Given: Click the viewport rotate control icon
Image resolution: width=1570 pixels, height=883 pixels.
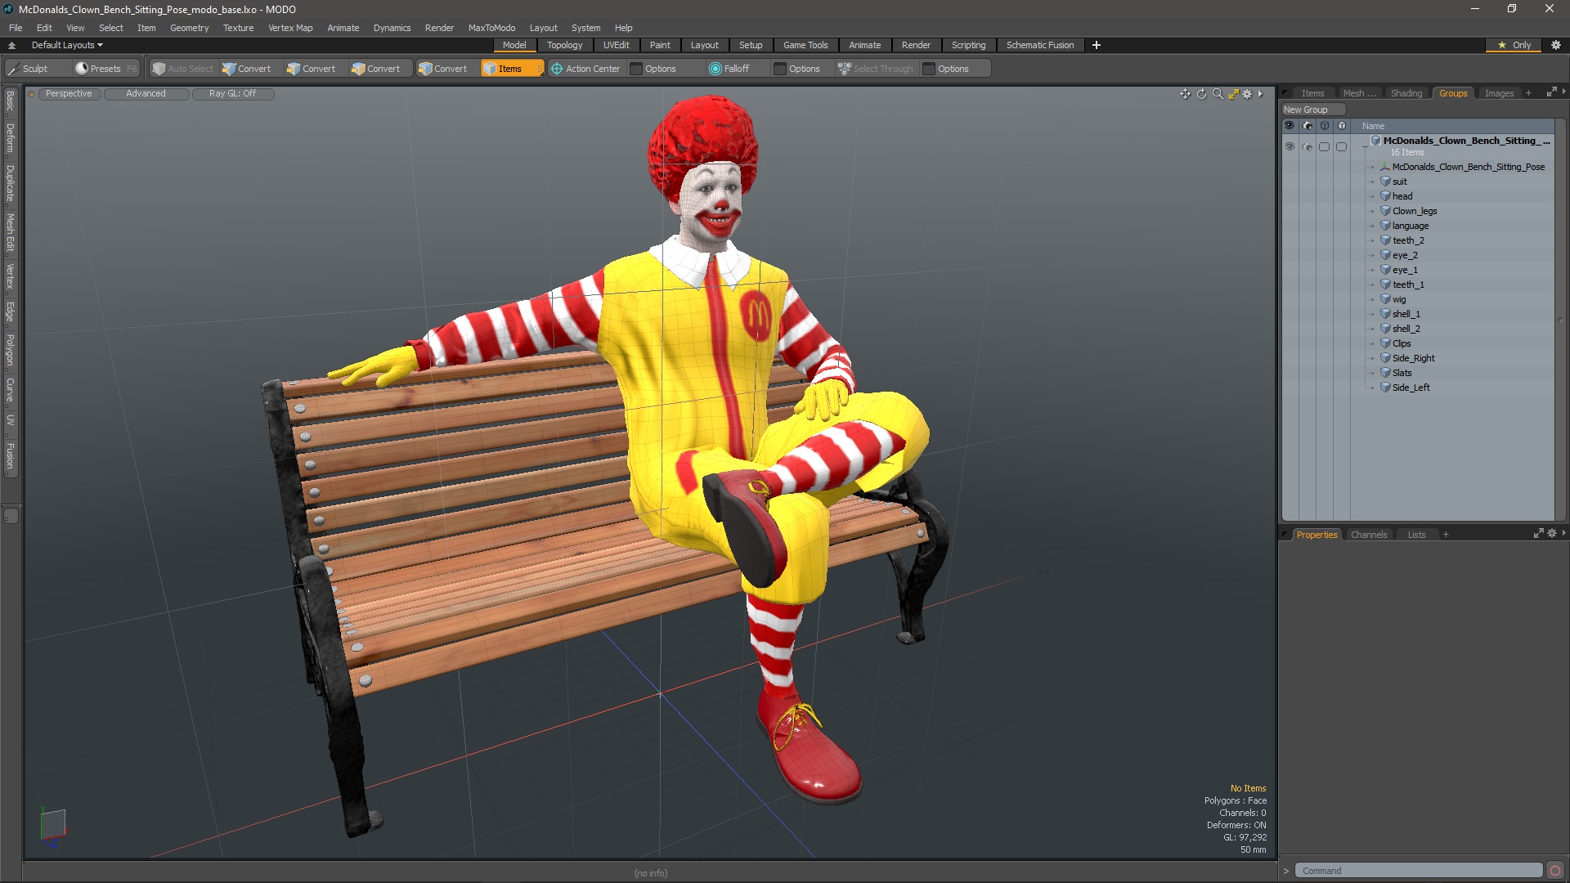Looking at the screenshot, I should (1201, 94).
